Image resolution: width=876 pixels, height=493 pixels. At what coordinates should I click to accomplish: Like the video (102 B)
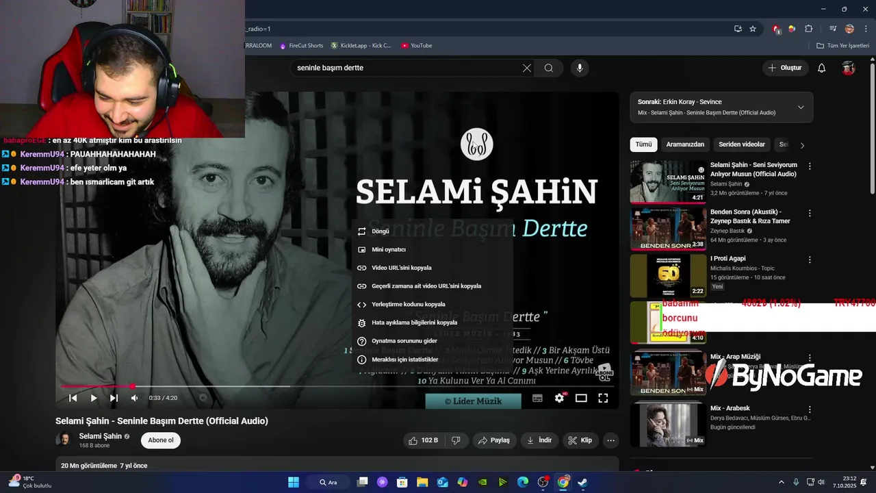coord(423,440)
